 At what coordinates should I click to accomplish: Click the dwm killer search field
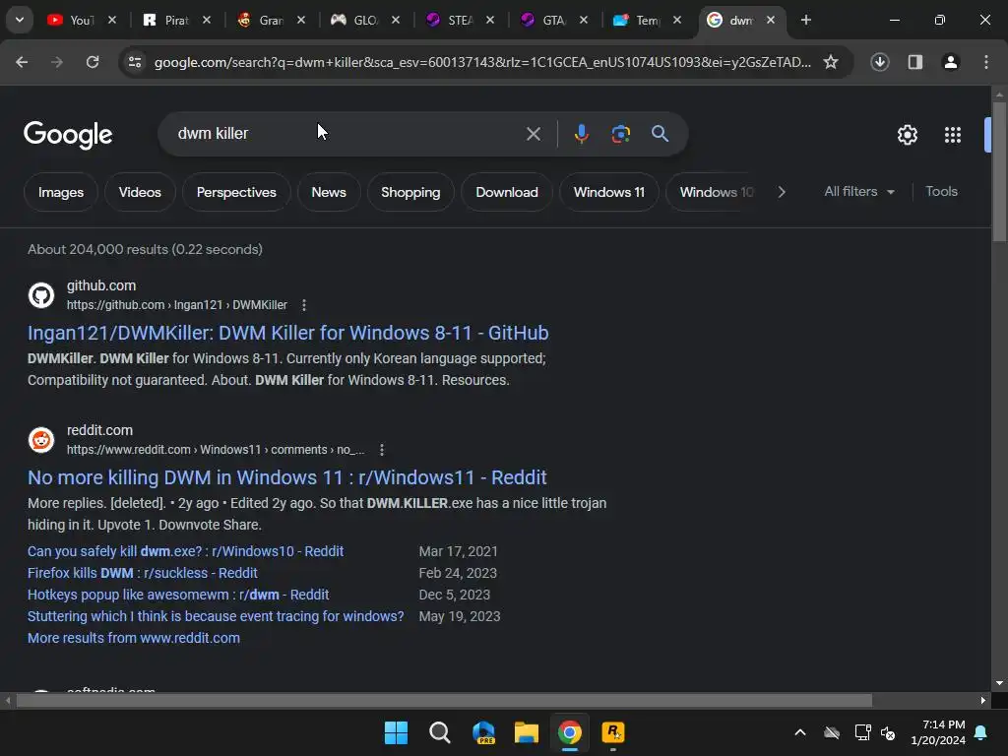[x=347, y=134]
